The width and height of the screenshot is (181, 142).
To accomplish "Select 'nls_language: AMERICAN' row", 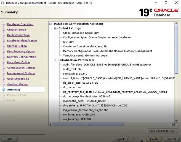I will [x=79, y=114].
